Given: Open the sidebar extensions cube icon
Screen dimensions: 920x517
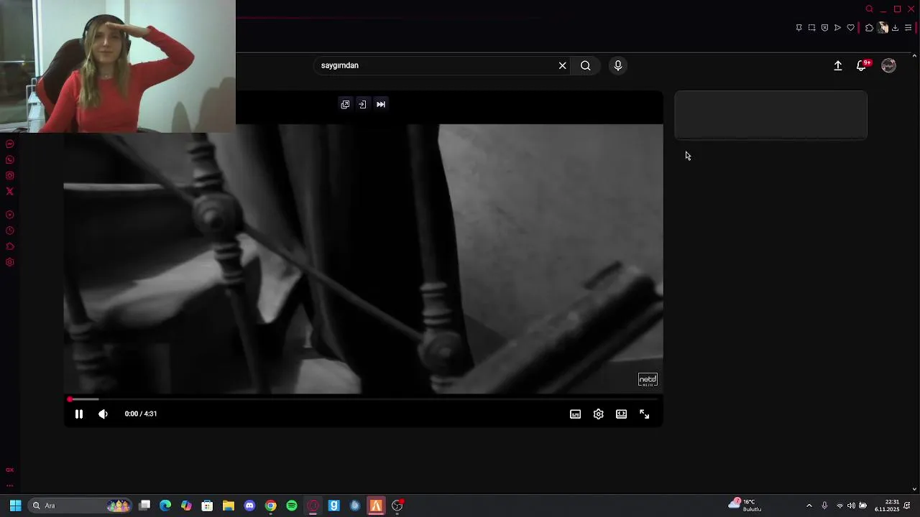Looking at the screenshot, I should (10, 246).
